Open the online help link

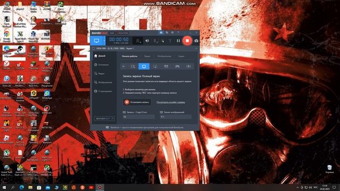[x=171, y=102]
